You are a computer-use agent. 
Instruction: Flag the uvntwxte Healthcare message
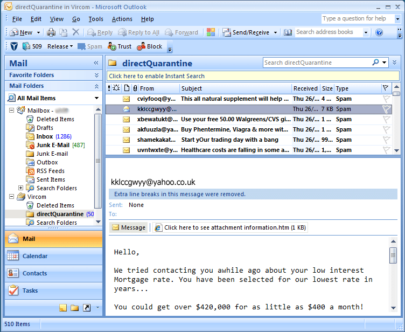386,150
